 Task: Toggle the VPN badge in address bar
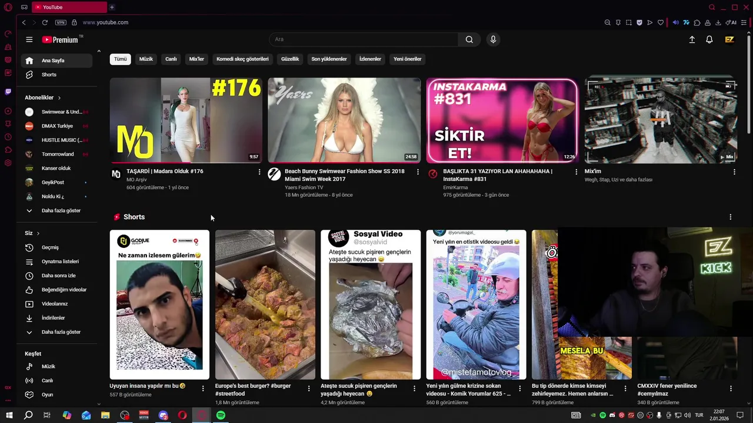61,22
